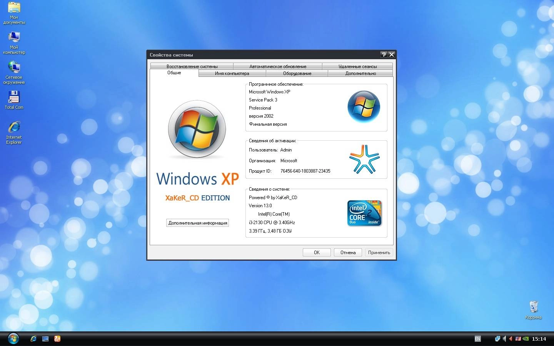Click the Powered by XaKeR_CD text
554x346 pixels.
tap(273, 198)
